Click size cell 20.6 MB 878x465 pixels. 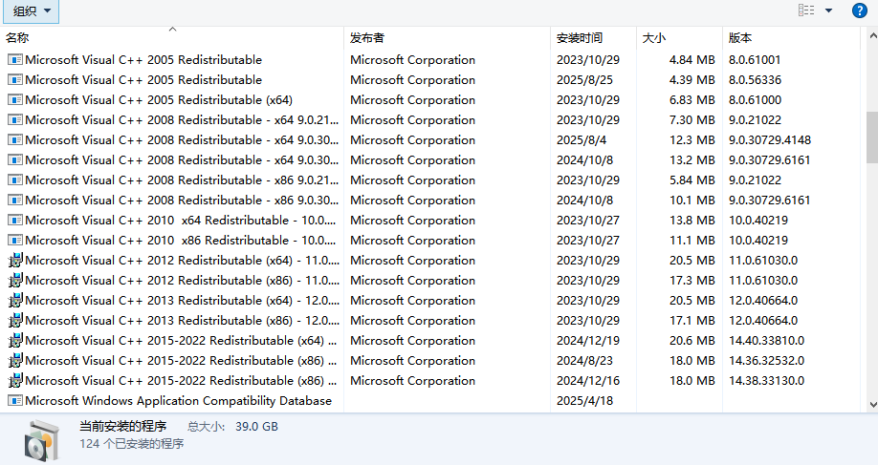pyautogui.click(x=692, y=341)
